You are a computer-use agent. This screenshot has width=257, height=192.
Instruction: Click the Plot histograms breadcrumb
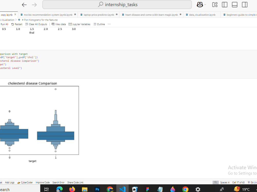40,20
